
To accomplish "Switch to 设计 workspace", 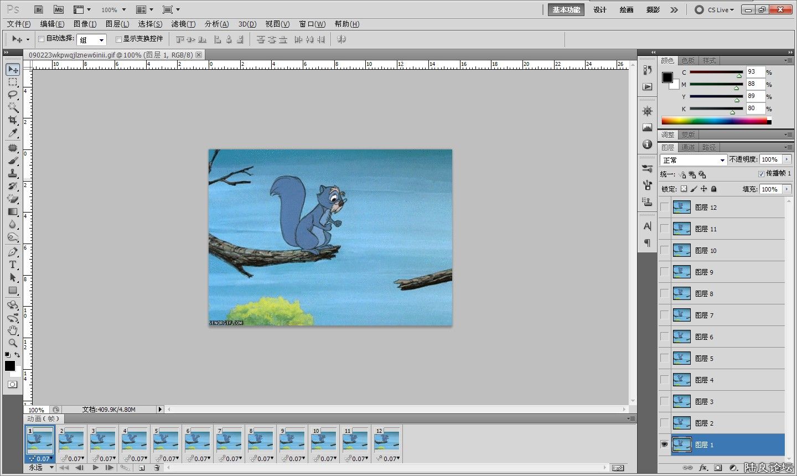I will (599, 9).
